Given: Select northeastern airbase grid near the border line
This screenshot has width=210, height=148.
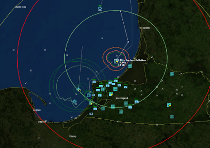Looking at the screenshot, I should [x=172, y=74].
